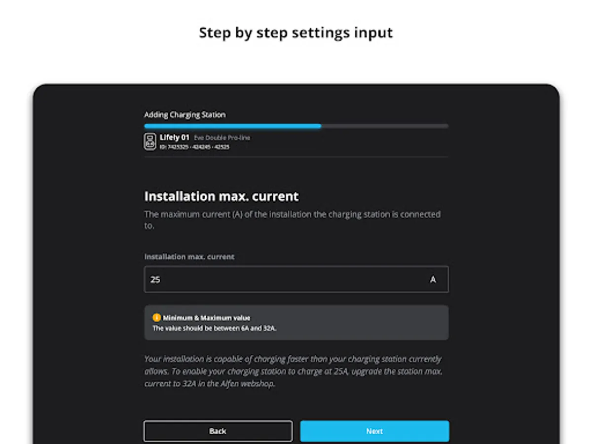Click the orange info icon
Image resolution: width=592 pixels, height=444 pixels.
coord(157,318)
